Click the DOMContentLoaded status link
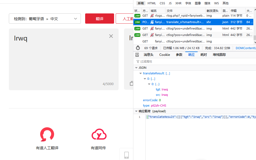The image size is (256, 160). 246,48
